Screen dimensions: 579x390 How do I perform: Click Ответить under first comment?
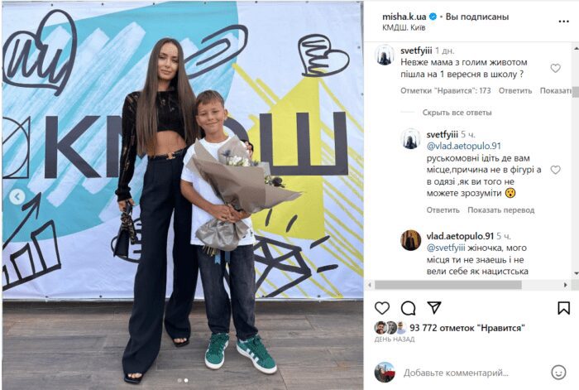pos(515,90)
